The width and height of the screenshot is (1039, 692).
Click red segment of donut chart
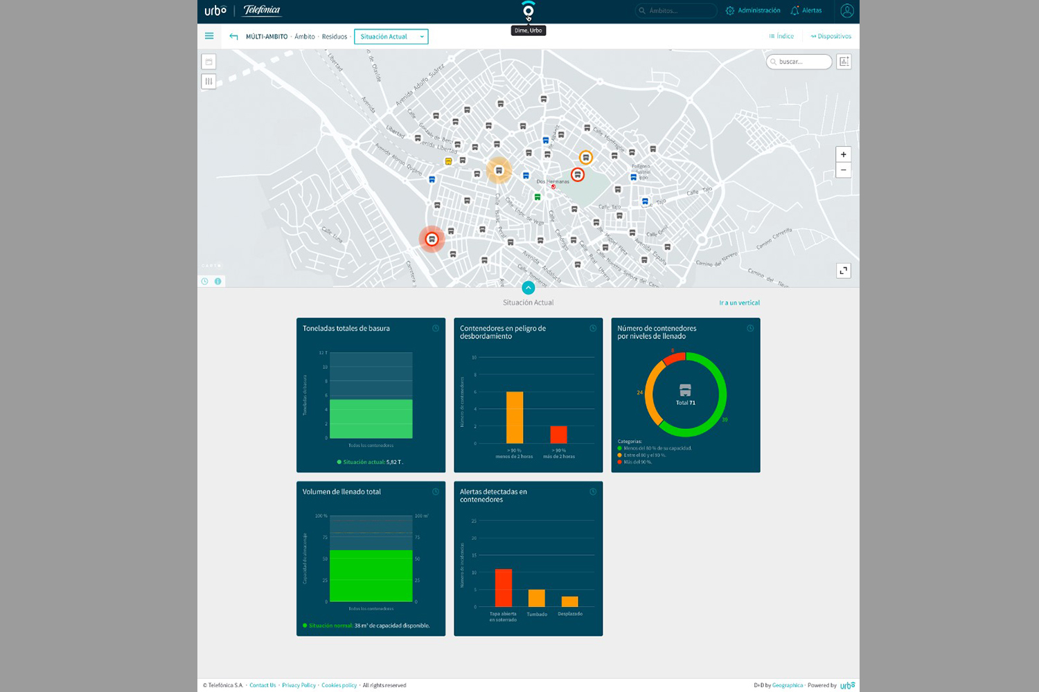tap(674, 357)
